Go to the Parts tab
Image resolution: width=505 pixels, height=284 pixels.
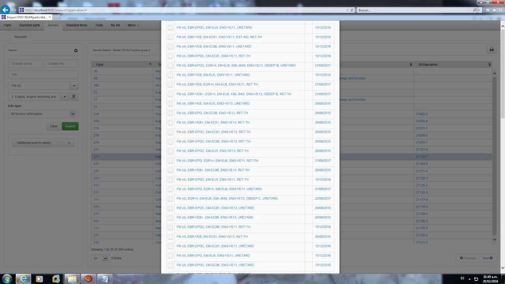[7, 25]
